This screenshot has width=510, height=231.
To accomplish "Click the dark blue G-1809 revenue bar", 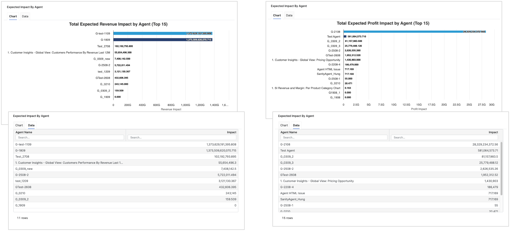I will pyautogui.click(x=149, y=40).
